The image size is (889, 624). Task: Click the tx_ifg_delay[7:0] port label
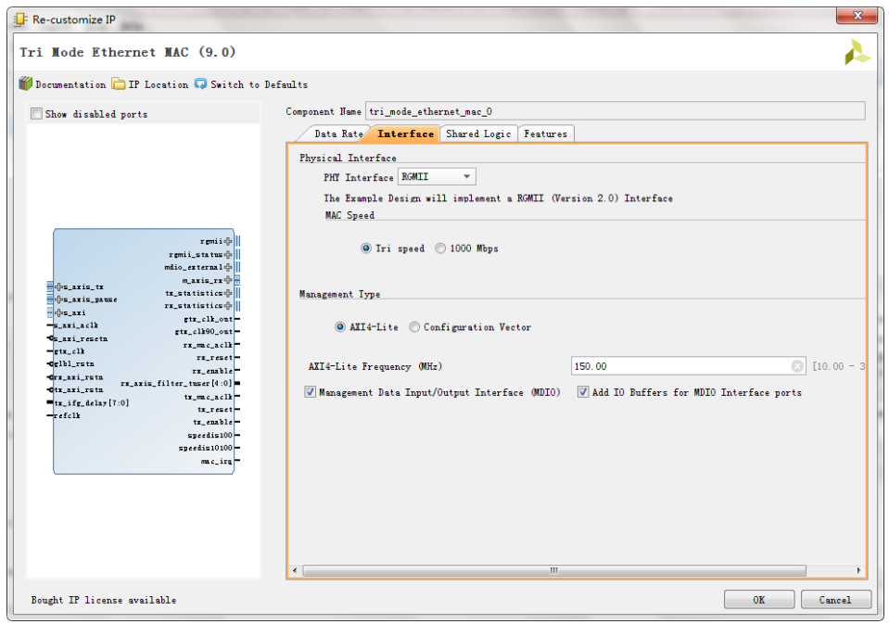click(91, 402)
